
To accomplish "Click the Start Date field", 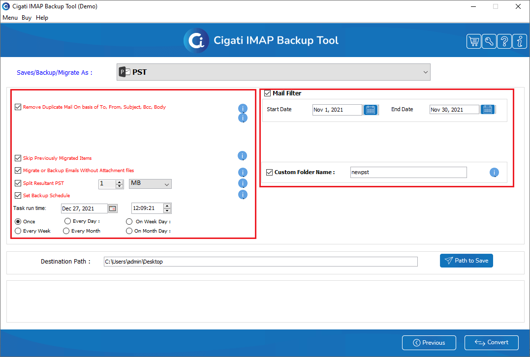I will (x=337, y=110).
